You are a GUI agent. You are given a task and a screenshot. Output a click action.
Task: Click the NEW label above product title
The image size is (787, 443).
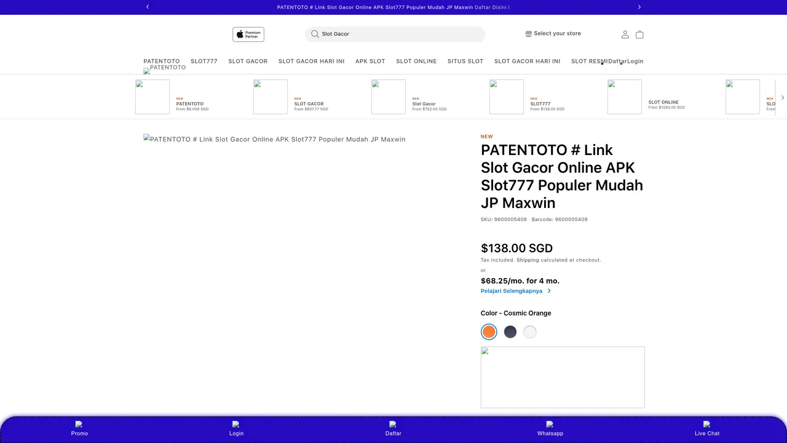point(487,137)
